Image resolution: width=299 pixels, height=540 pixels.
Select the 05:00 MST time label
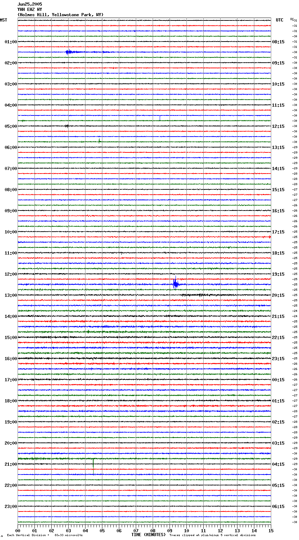coord(11,126)
